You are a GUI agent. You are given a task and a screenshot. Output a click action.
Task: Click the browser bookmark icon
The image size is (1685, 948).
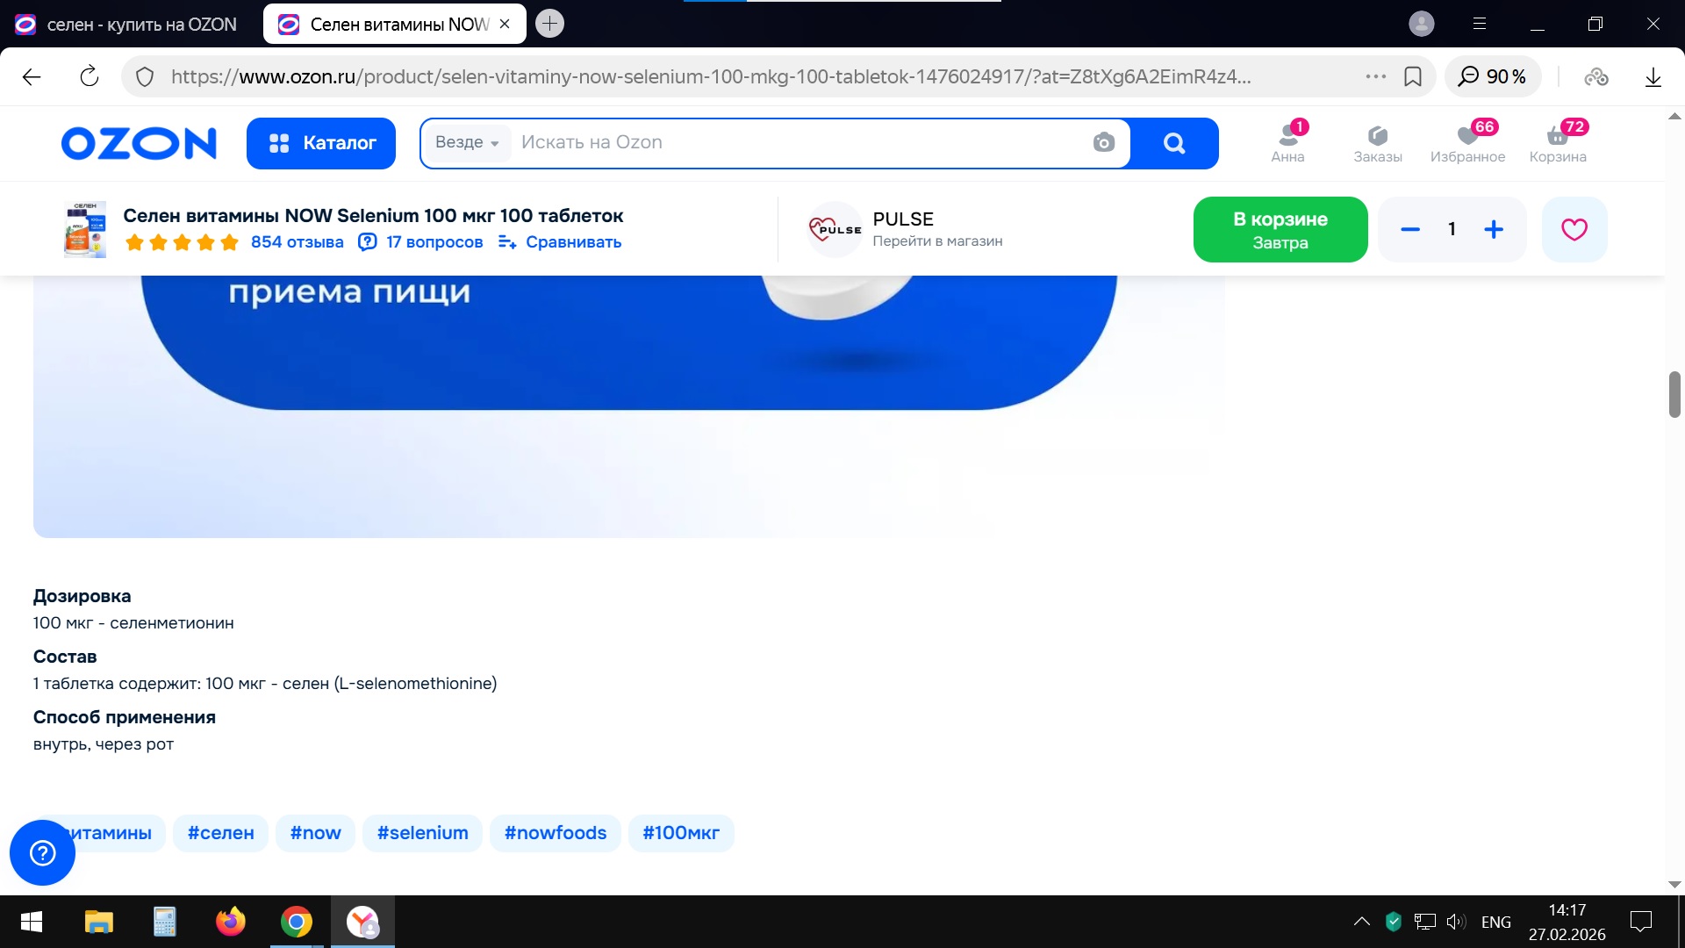click(x=1413, y=77)
